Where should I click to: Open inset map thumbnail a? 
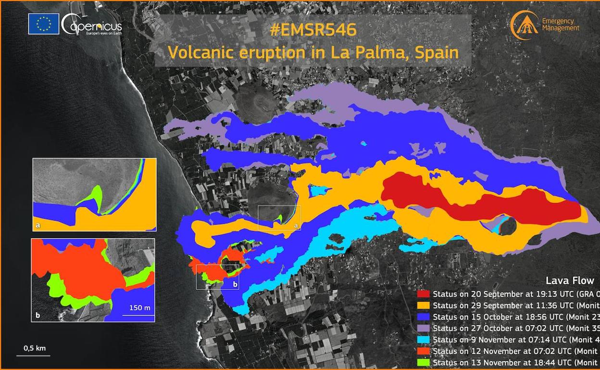click(x=94, y=195)
